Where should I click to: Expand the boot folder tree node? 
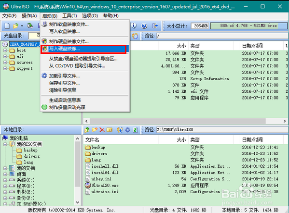(x=5, y=50)
